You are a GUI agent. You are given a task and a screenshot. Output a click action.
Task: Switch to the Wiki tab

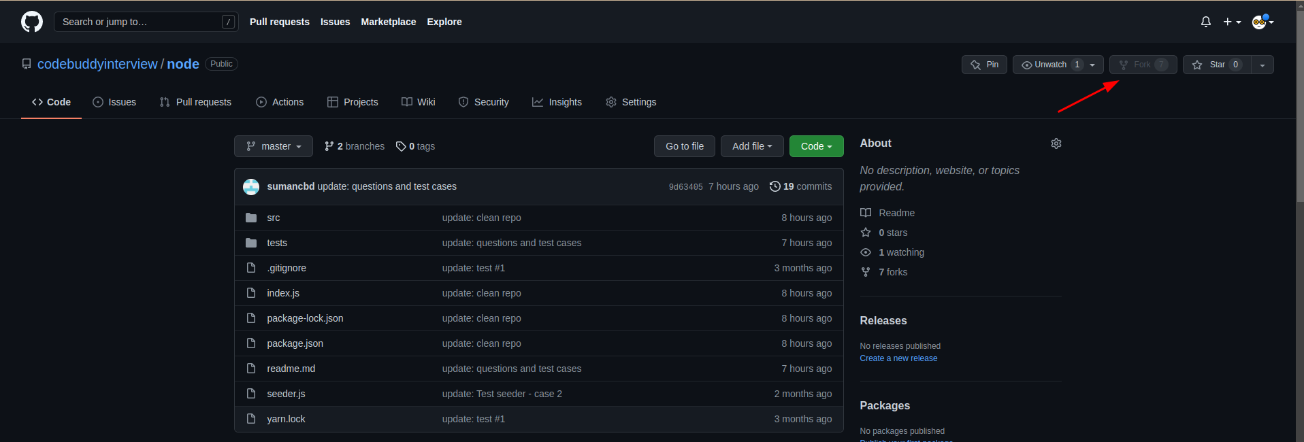click(418, 102)
